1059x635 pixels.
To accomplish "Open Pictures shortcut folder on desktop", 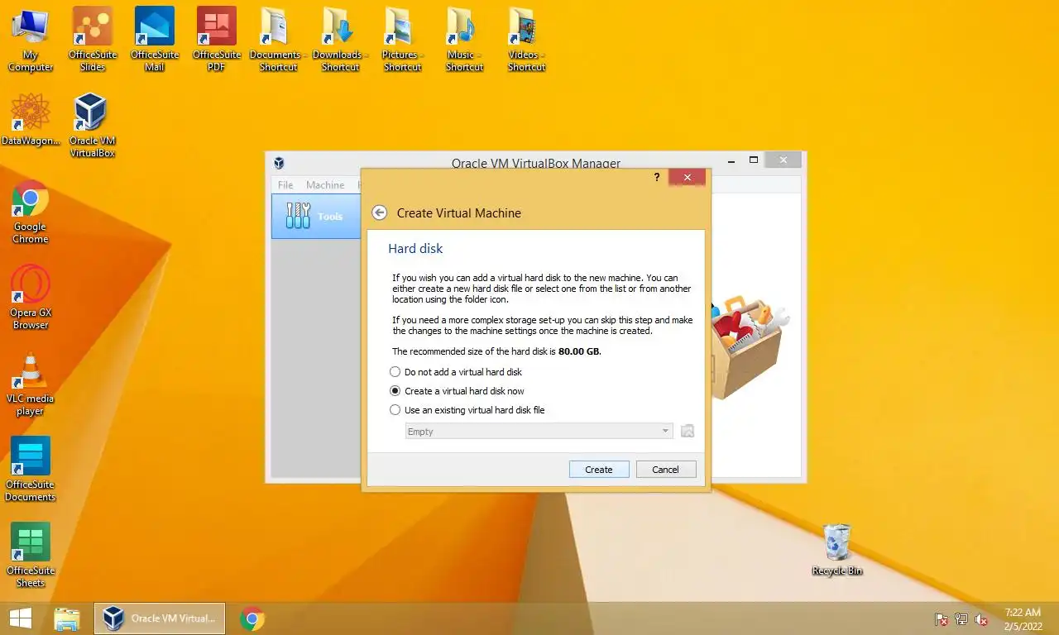I will (x=403, y=39).
